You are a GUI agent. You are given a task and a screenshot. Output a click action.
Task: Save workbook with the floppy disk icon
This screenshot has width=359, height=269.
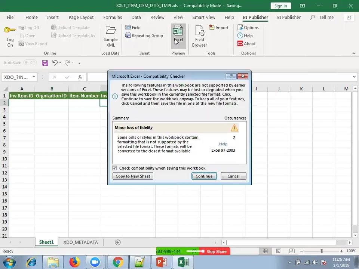point(45,63)
